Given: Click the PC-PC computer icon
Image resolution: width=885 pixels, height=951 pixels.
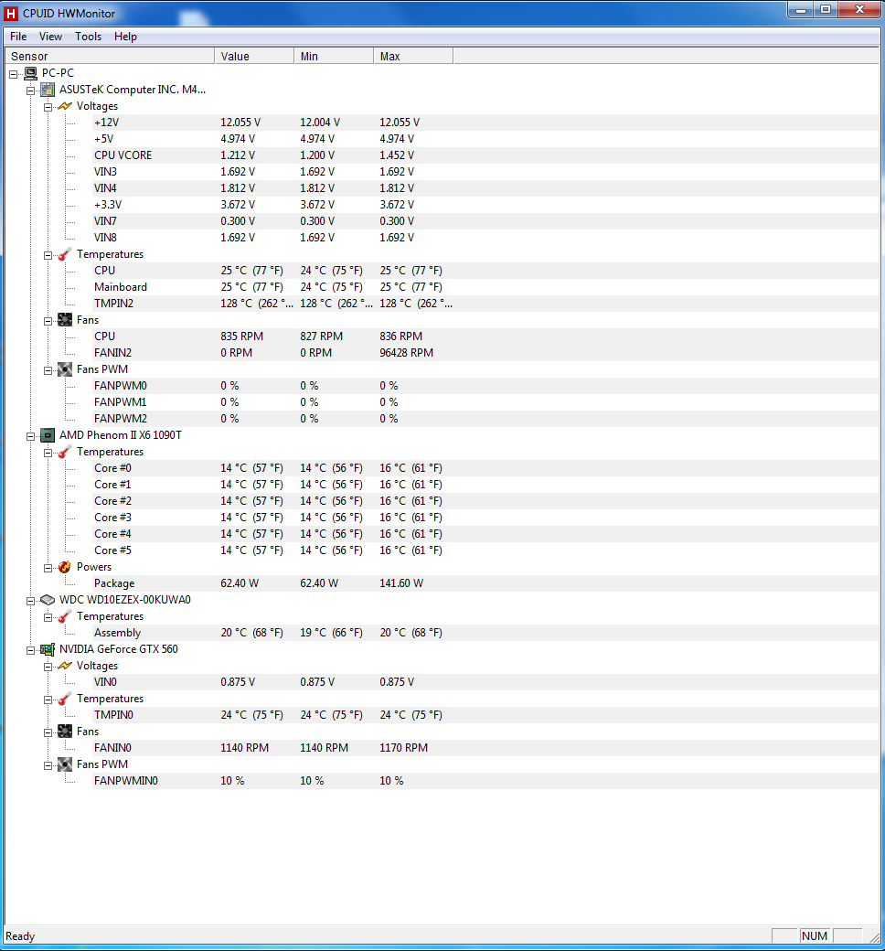Looking at the screenshot, I should 30,73.
